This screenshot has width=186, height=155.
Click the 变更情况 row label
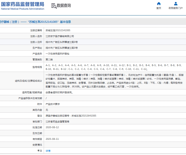37,145
